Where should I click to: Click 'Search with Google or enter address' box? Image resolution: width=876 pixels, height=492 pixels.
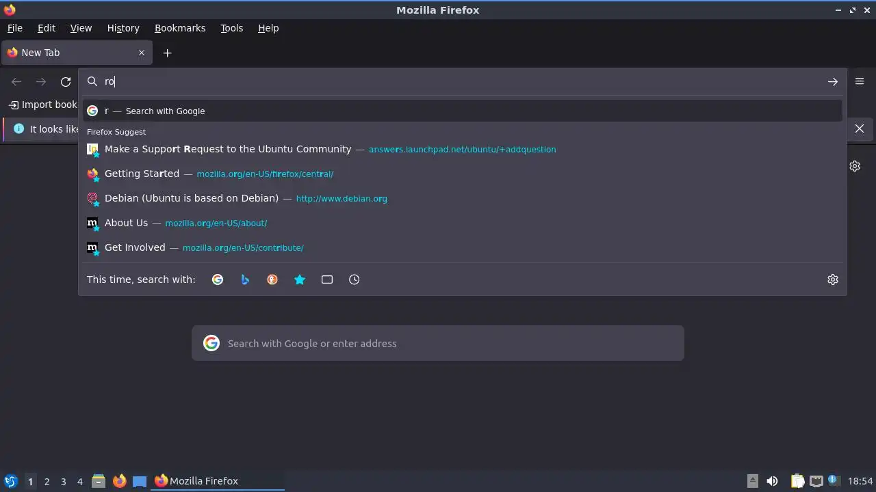pos(438,343)
